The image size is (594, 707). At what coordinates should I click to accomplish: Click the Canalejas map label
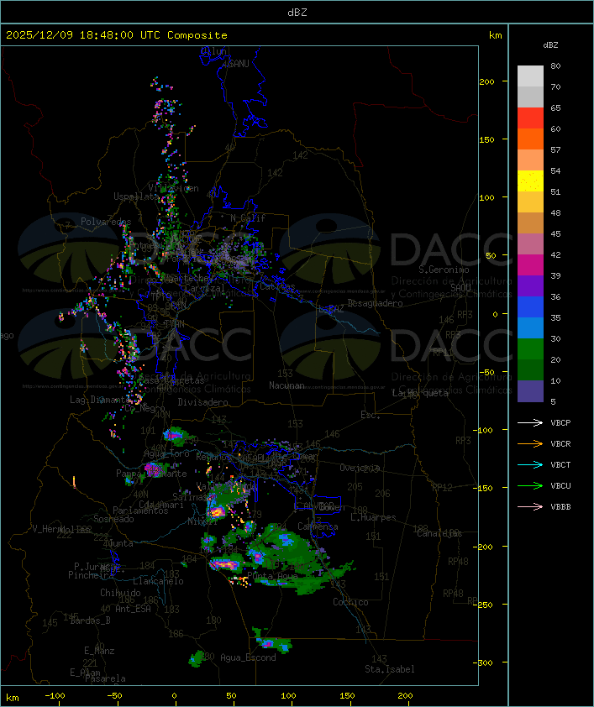pyautogui.click(x=439, y=534)
